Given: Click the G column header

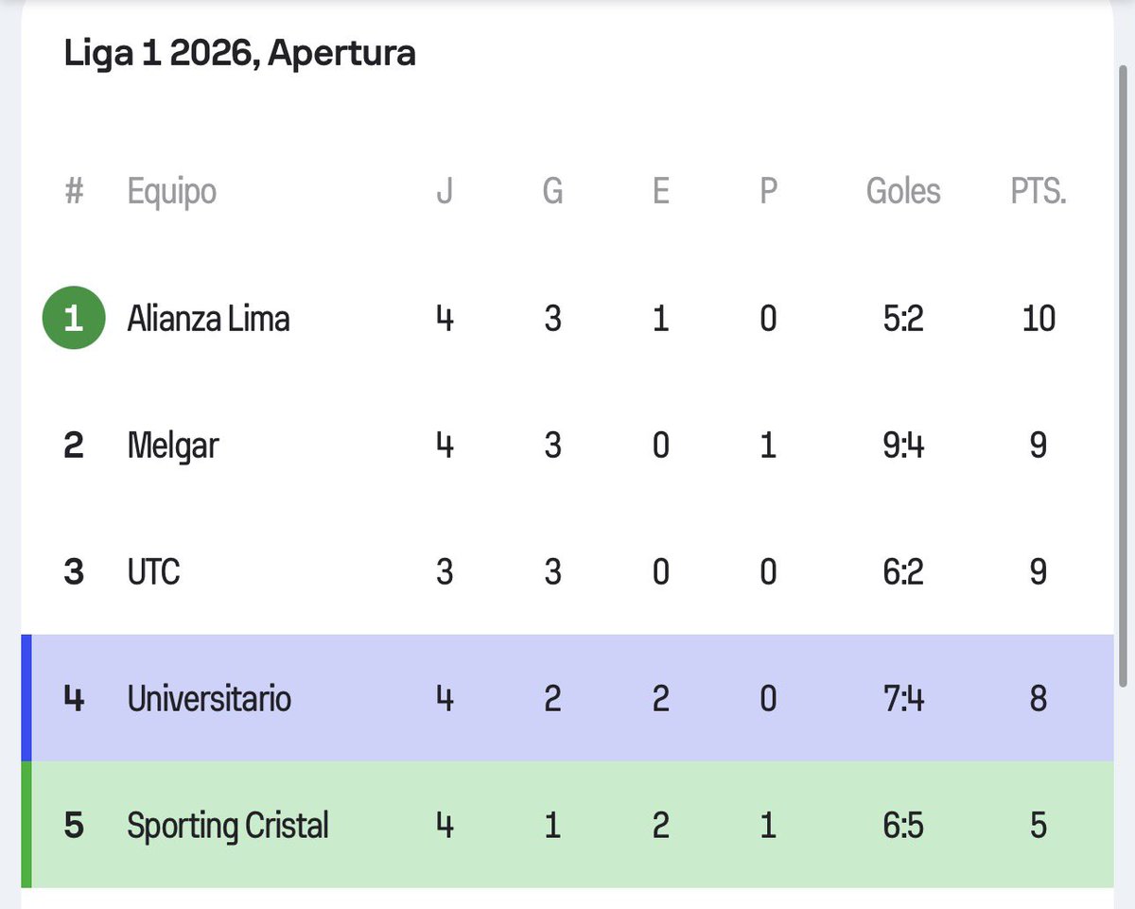Looking at the screenshot, I should pos(552,192).
